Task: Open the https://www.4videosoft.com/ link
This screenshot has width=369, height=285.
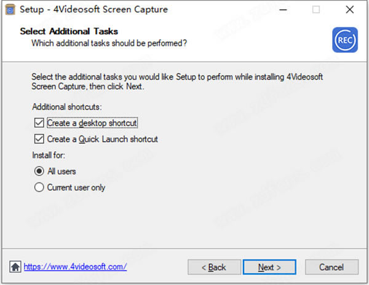Action: pos(75,267)
